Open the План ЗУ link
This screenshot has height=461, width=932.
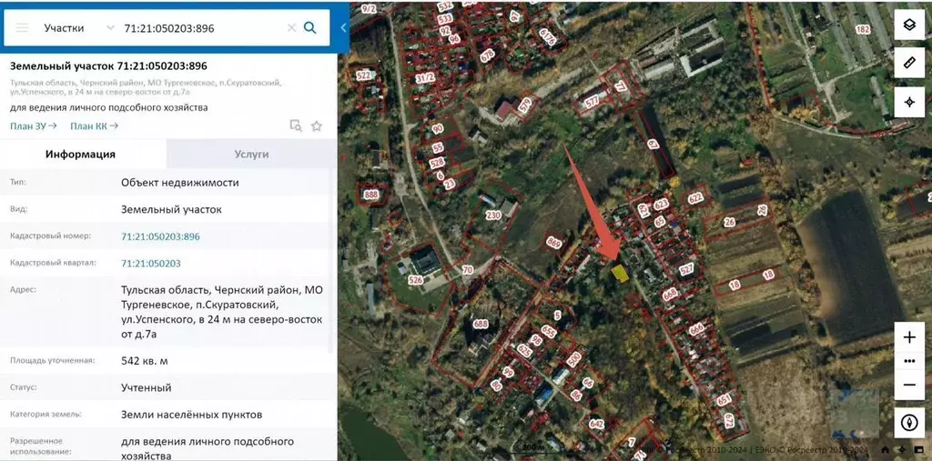[x=34, y=126]
